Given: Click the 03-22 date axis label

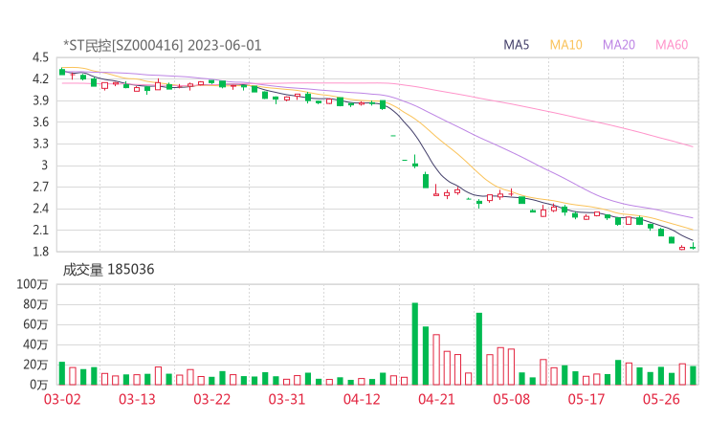Looking at the screenshot, I should point(211,399).
